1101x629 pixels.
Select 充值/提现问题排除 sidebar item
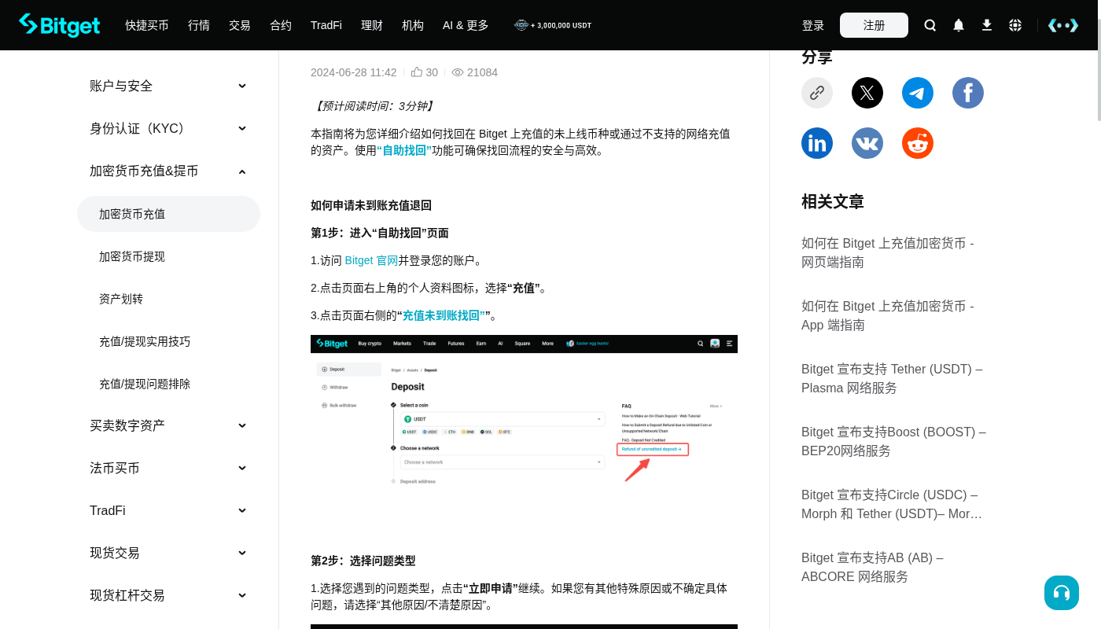click(168, 384)
